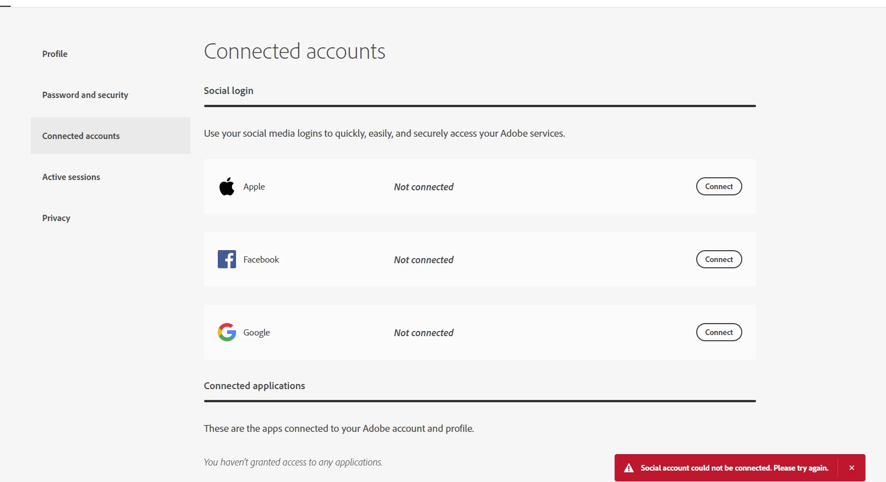Go to Password and security
Screen dimensions: 886x482
tap(85, 95)
